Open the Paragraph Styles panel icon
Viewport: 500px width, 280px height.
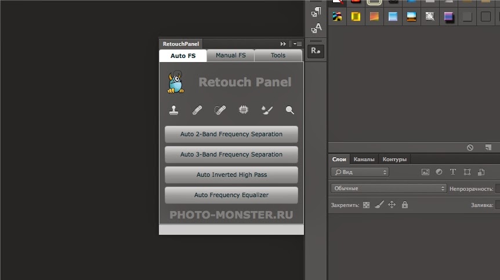(316, 12)
